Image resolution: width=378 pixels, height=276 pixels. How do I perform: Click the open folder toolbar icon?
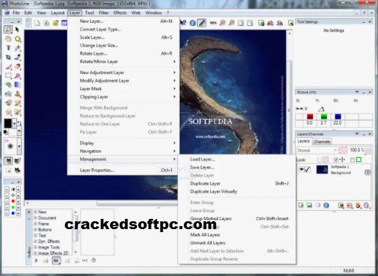coord(55,23)
